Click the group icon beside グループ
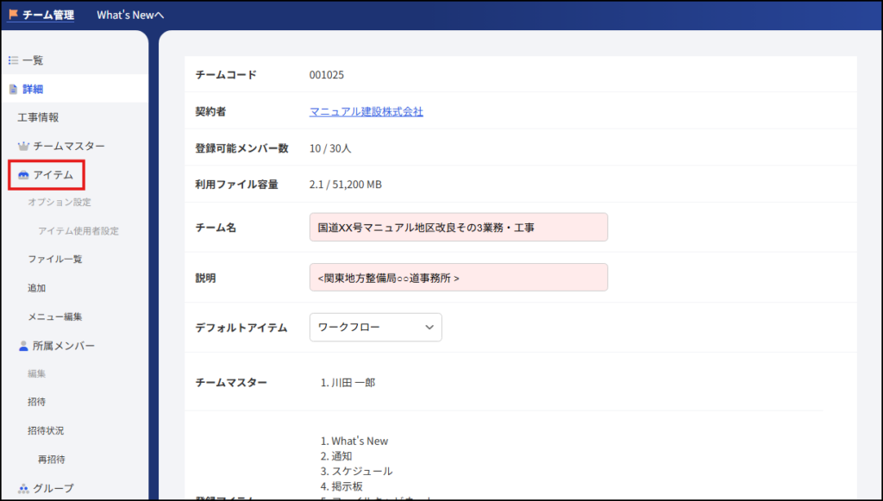 [23, 488]
